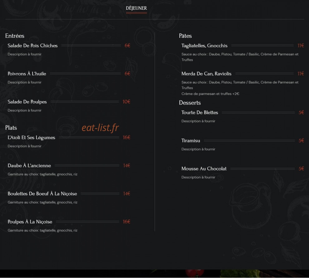This screenshot has height=278, width=309.
Task: Click the 5€ price of Tourte De Blettes
Action: (301, 112)
